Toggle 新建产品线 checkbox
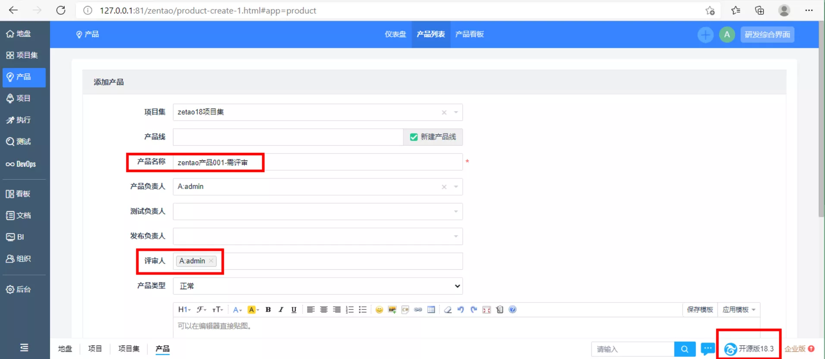Viewport: 825px width, 359px height. coord(414,137)
